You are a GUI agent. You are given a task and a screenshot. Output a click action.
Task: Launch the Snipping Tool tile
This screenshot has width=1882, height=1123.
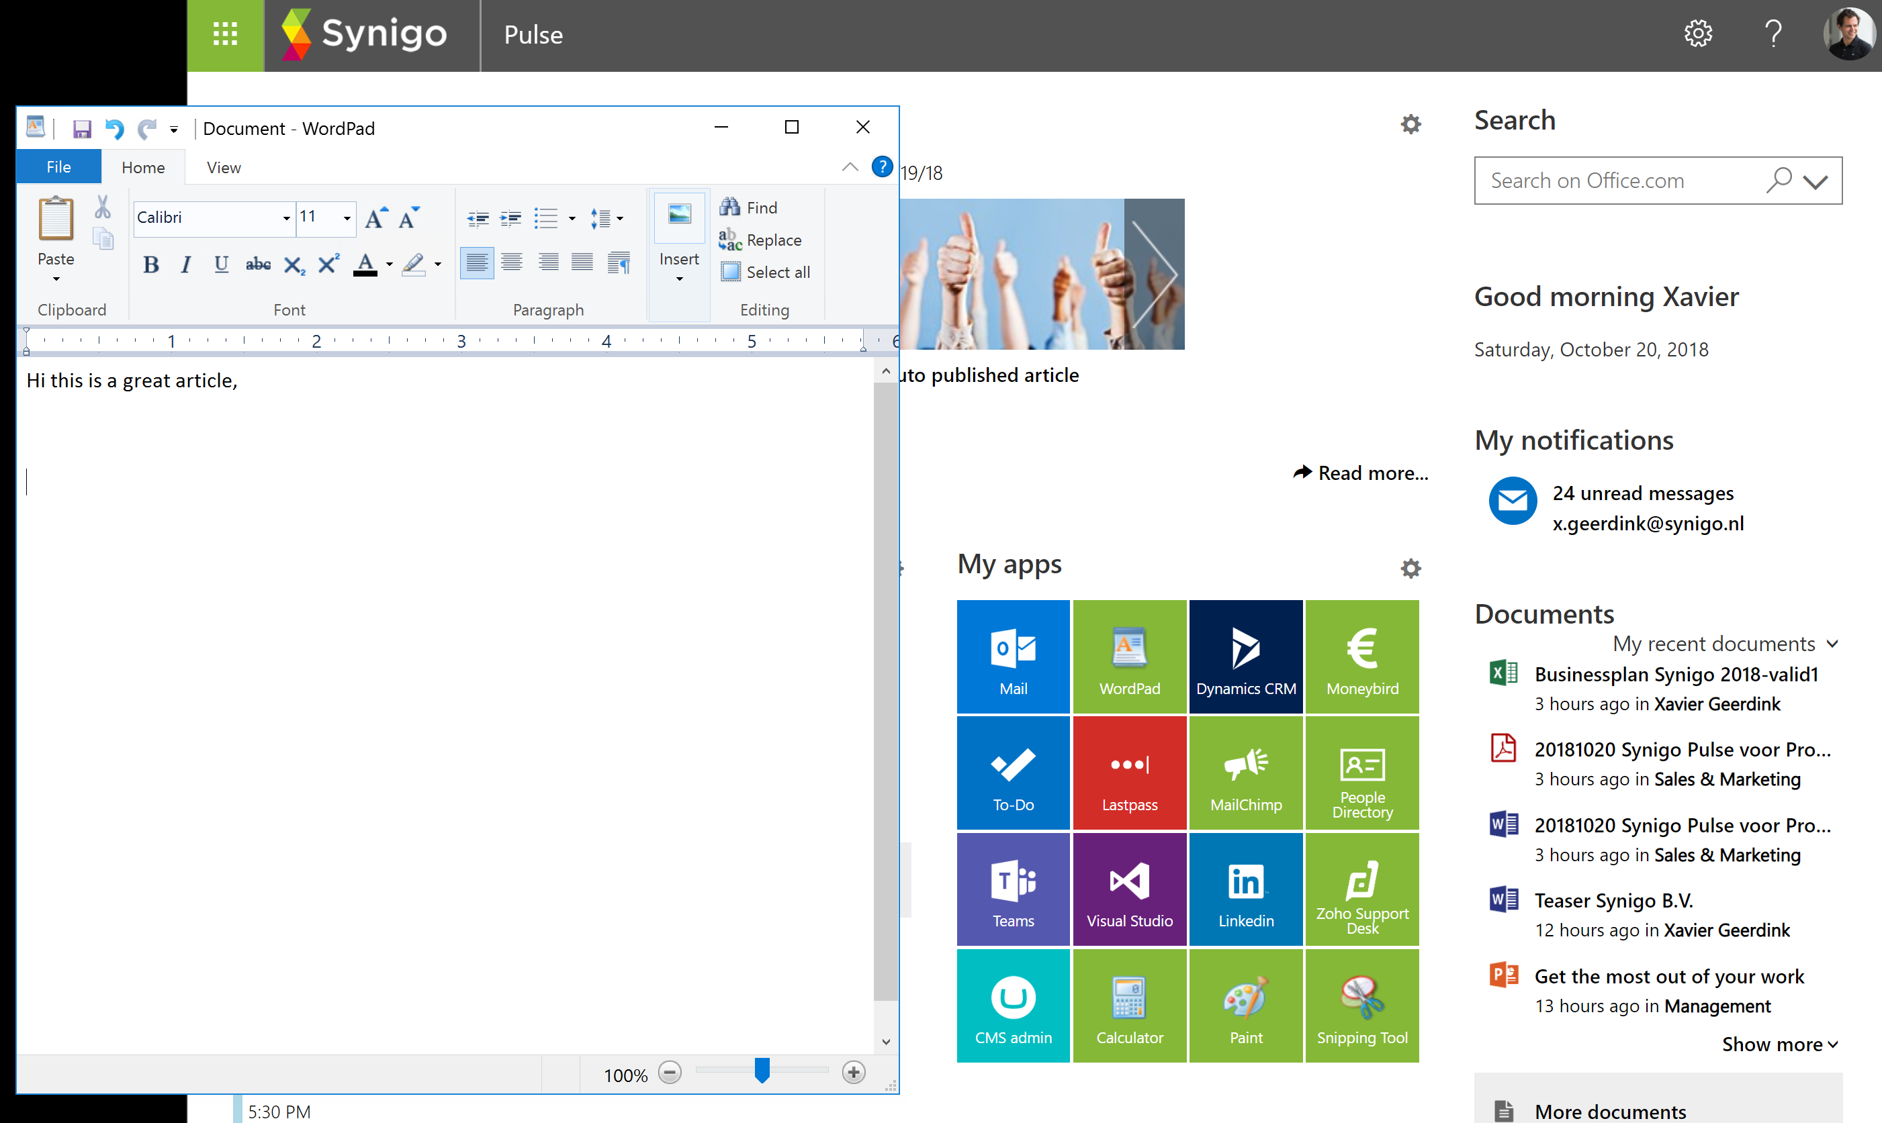pyautogui.click(x=1362, y=1006)
